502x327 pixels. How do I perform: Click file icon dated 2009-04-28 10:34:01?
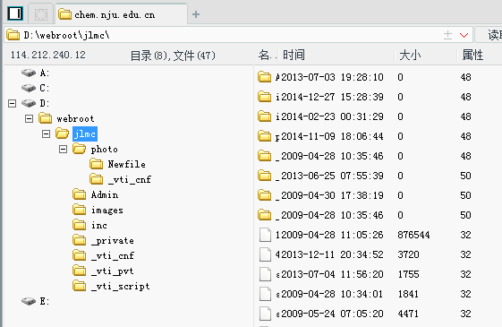[265, 294]
